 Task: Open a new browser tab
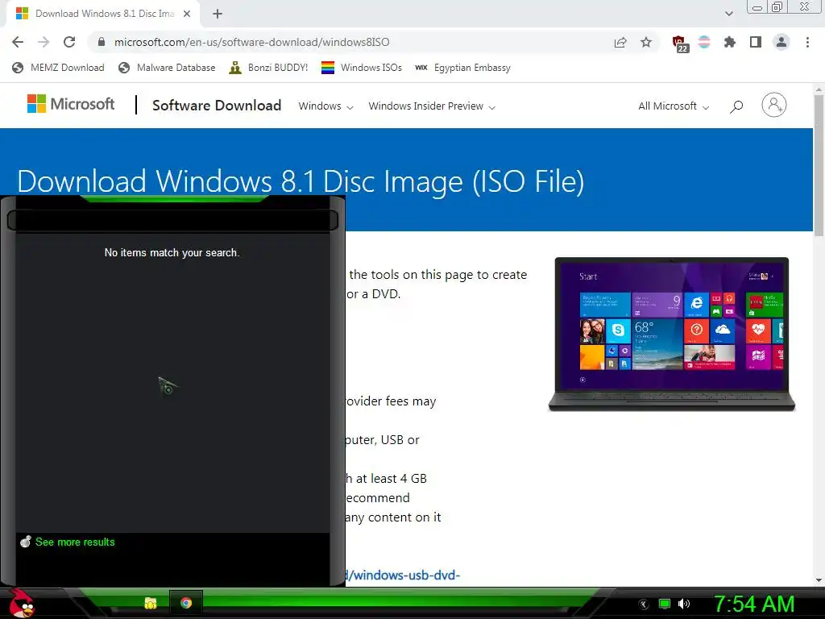click(218, 14)
